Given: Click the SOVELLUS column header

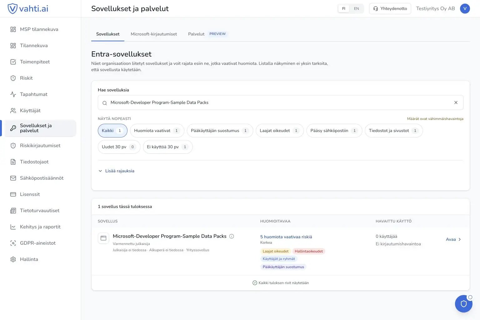Looking at the screenshot, I should click(108, 221).
